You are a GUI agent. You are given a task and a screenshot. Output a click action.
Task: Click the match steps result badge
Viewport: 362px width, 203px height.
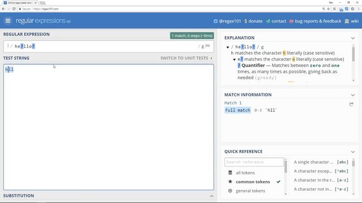point(192,36)
